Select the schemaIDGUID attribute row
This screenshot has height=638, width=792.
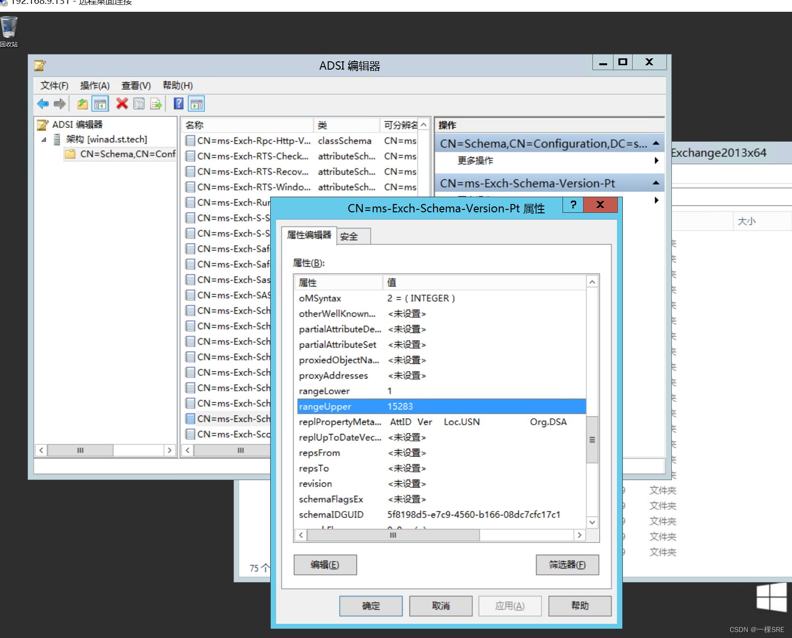(x=441, y=514)
